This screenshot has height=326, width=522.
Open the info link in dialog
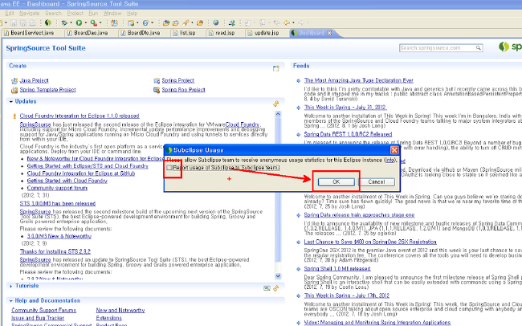389,160
